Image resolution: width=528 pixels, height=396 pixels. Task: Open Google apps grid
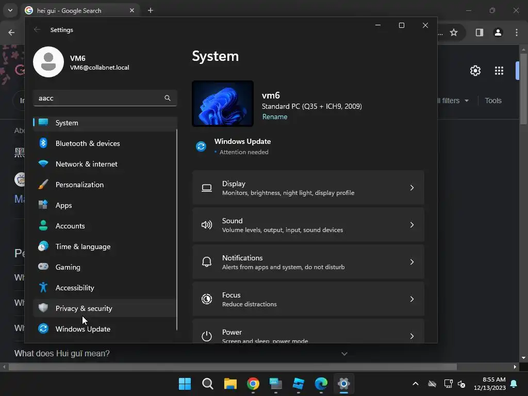tap(499, 71)
